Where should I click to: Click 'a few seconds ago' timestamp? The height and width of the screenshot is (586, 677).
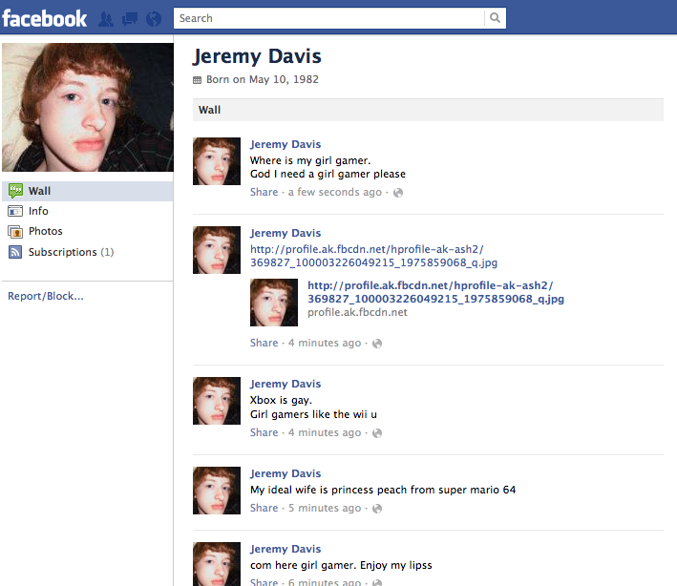(x=335, y=192)
